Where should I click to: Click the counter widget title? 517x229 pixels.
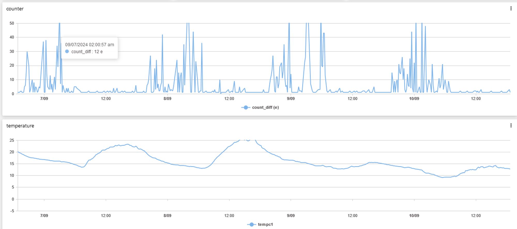point(15,9)
